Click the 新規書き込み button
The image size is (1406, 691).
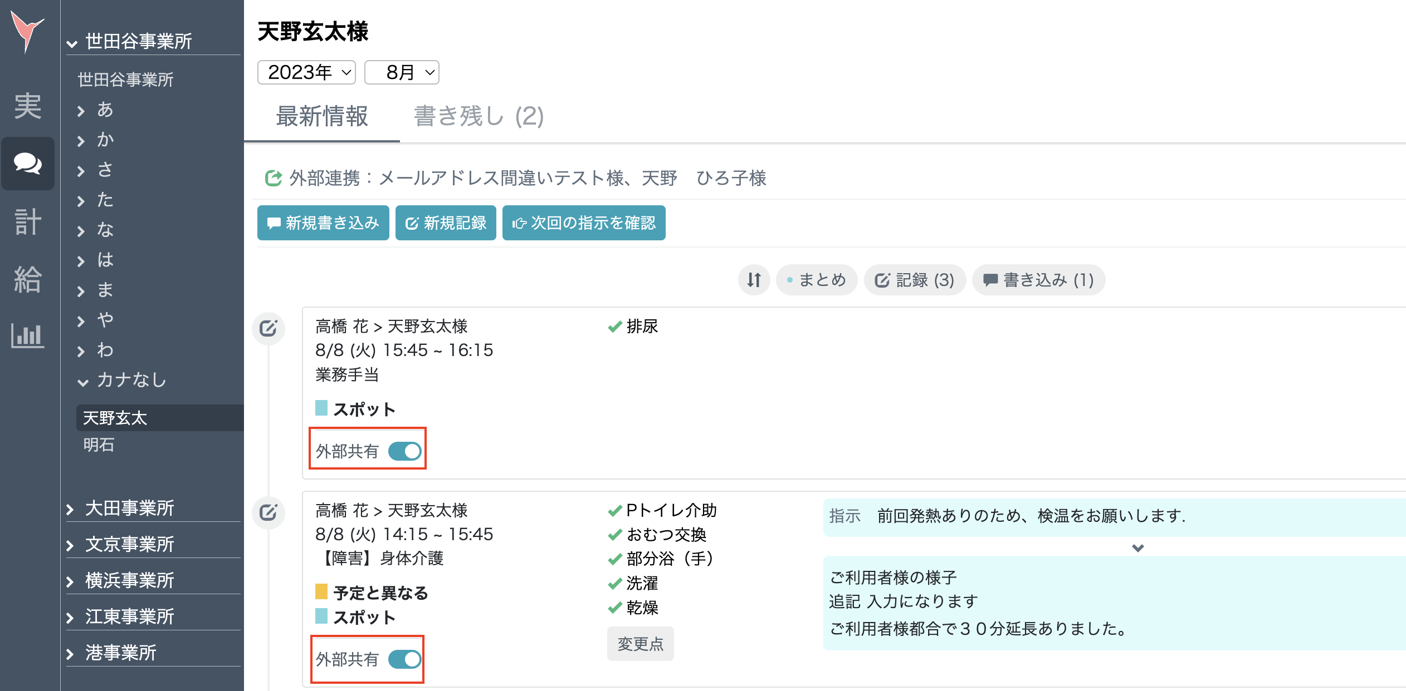click(x=323, y=223)
